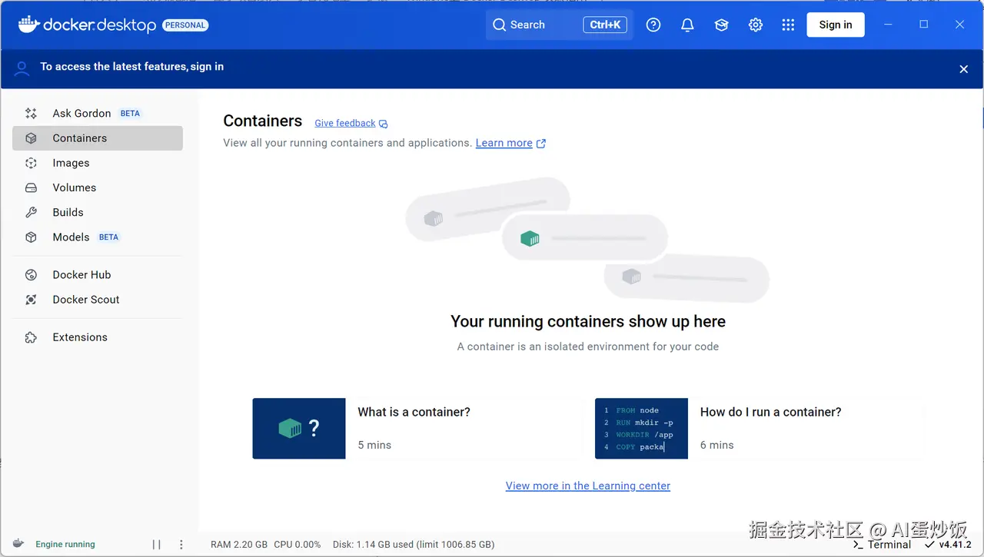Click the Learn more external link icon
984x557 pixels.
541,144
